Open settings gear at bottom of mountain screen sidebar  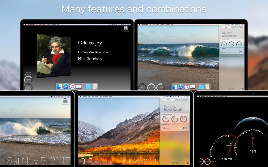tap(188, 163)
